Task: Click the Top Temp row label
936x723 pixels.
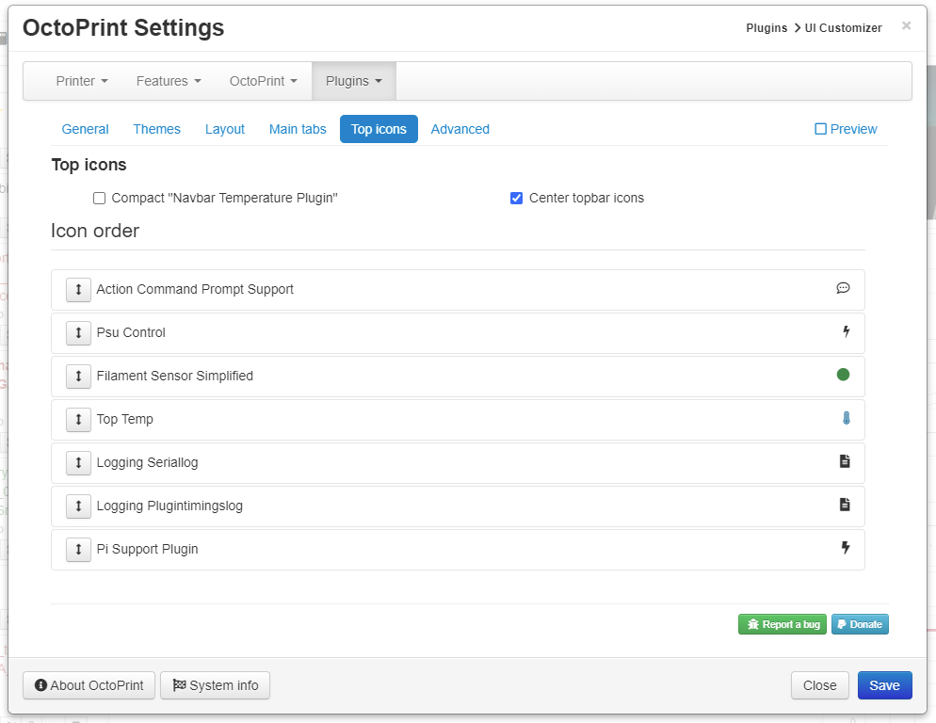Action: pos(124,420)
